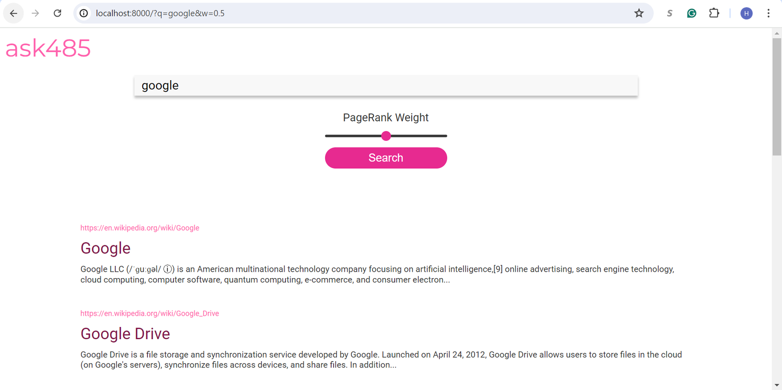View site information icon in address bar
Image resolution: width=782 pixels, height=390 pixels.
(84, 13)
